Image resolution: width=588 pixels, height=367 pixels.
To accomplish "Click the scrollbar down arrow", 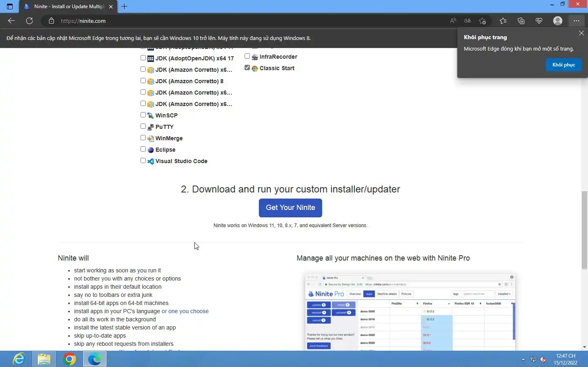I will 584,347.
